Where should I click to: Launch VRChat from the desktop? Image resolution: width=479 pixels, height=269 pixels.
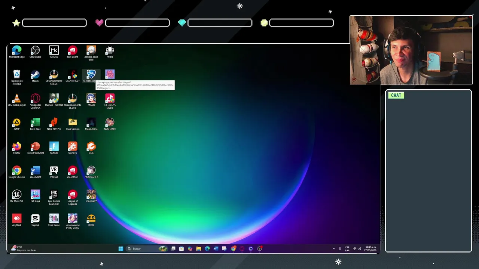[54, 172]
